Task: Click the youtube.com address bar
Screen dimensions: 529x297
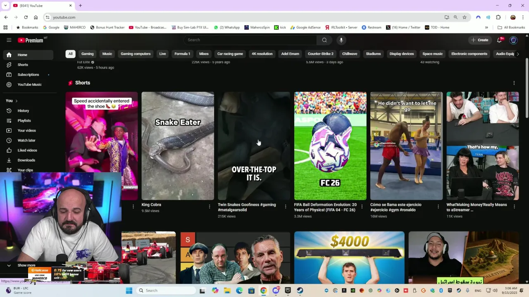Action: tap(244, 17)
